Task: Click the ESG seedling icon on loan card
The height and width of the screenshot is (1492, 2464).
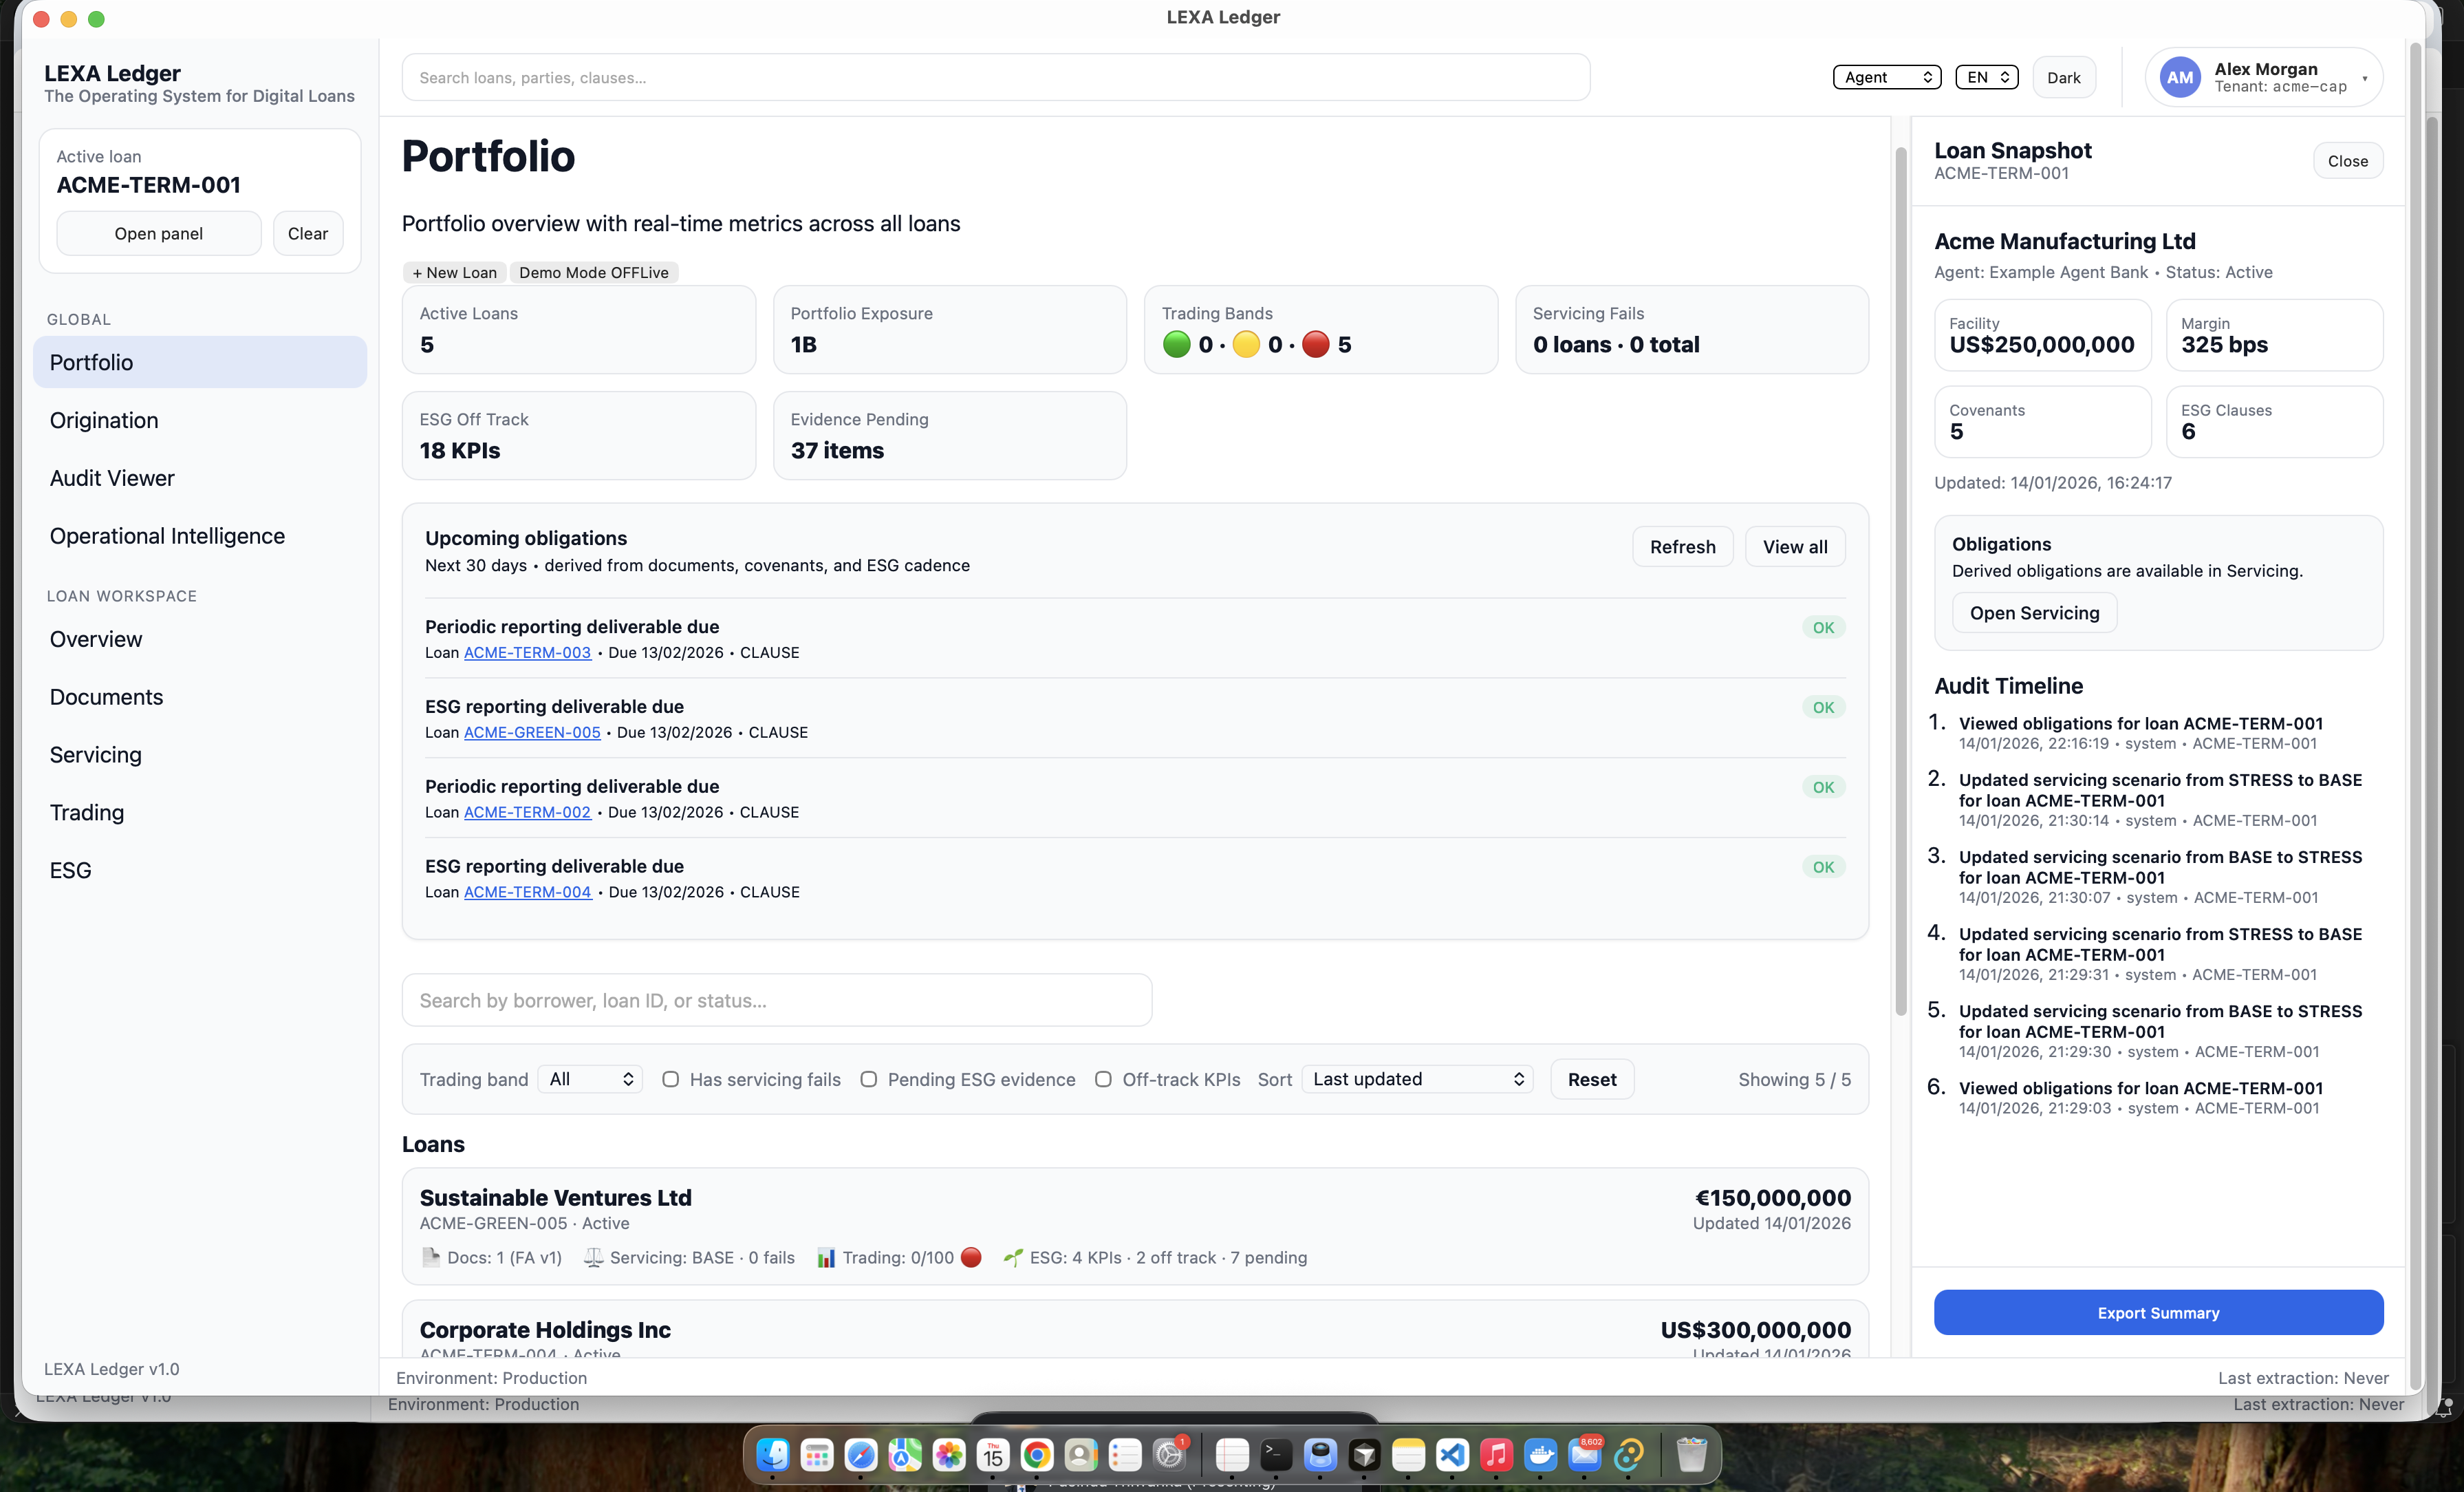Action: tap(1013, 1257)
